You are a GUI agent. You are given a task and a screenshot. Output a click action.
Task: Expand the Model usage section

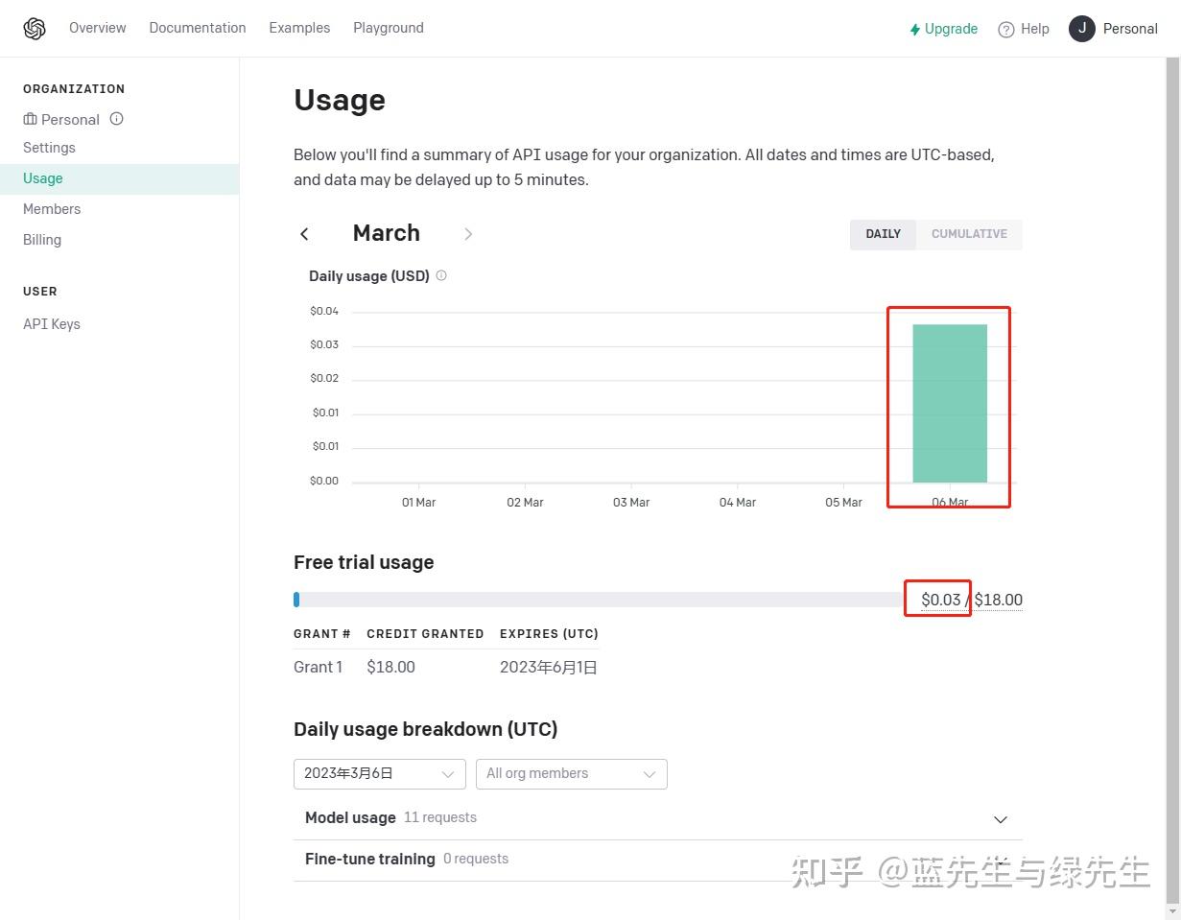pos(1001,819)
